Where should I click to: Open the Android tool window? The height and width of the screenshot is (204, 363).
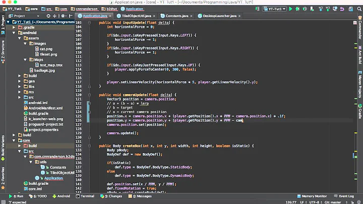(x=62, y=196)
